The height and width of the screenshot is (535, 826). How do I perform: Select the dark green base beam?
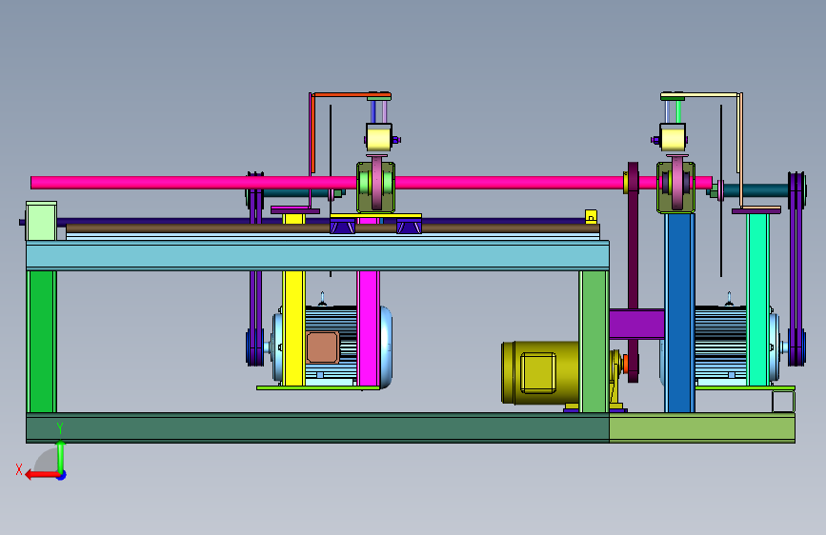(317, 427)
